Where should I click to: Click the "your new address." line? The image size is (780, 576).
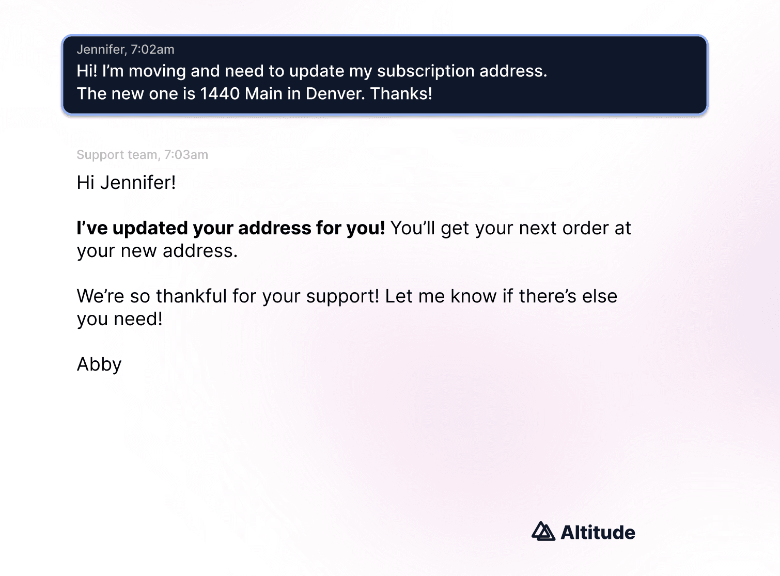pos(157,251)
